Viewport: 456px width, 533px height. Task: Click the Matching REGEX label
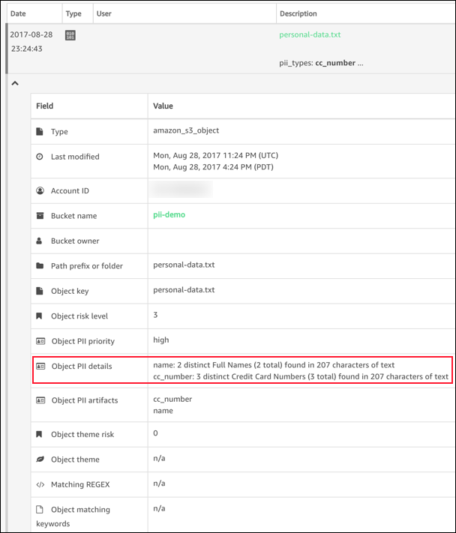click(x=80, y=484)
